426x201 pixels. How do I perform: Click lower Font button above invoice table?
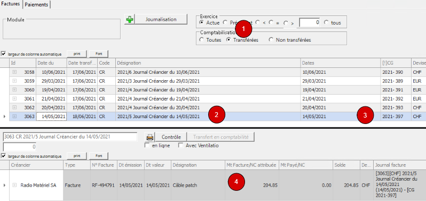(99, 156)
